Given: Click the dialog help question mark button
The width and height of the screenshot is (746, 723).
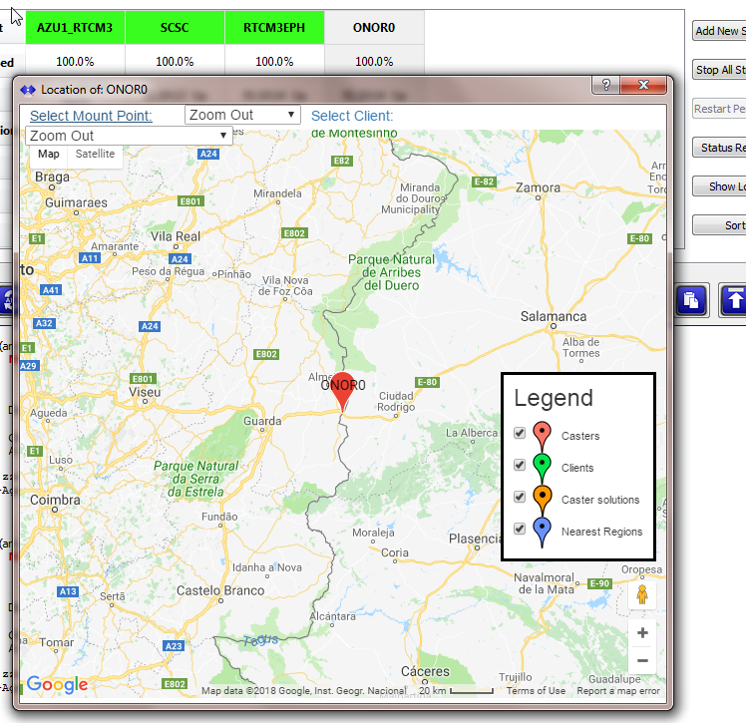Looking at the screenshot, I should click(605, 85).
